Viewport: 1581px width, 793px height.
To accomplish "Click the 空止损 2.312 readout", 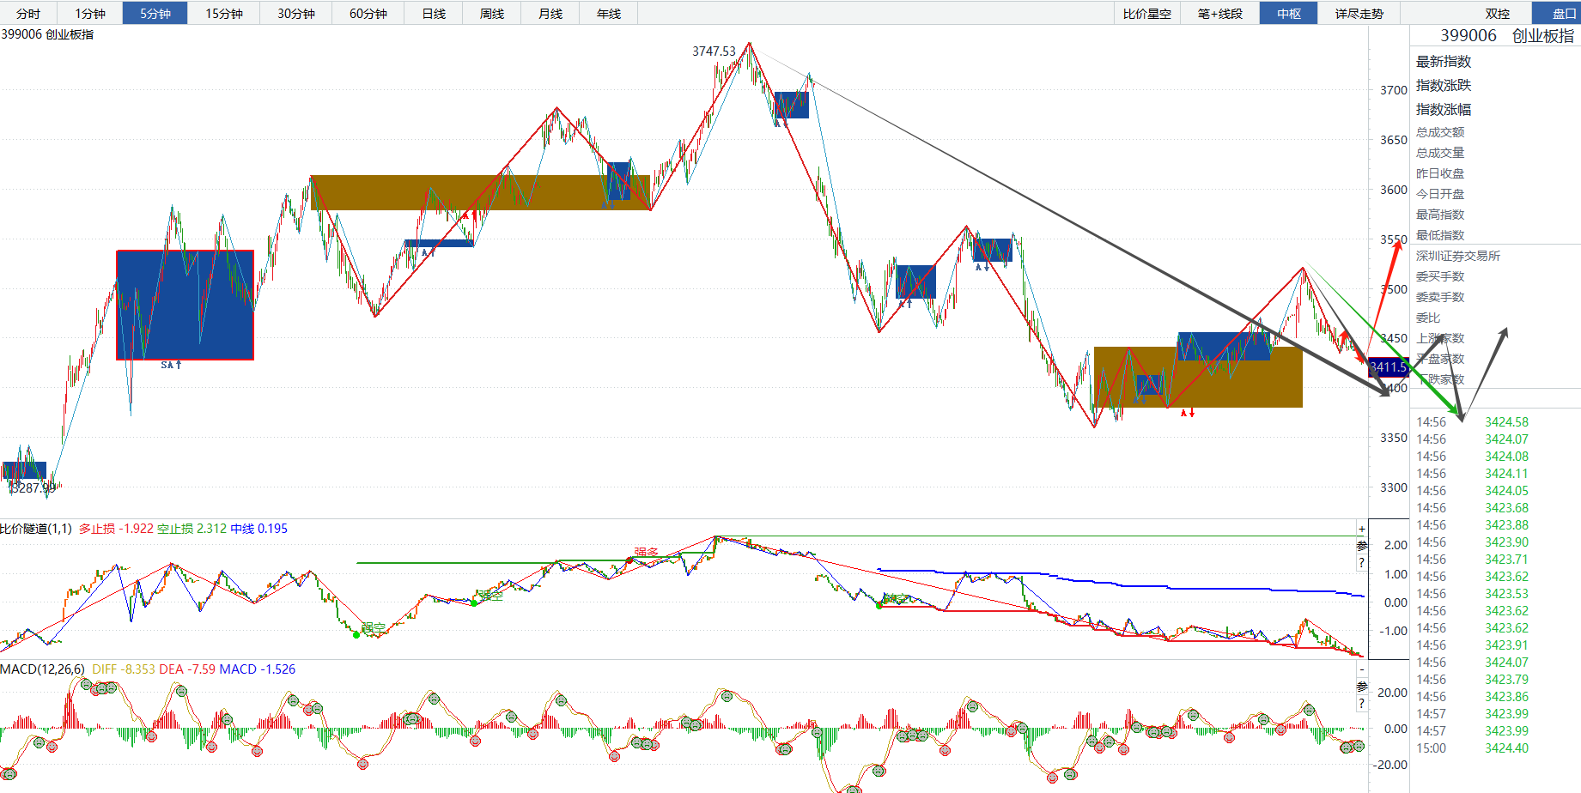I will coord(192,529).
